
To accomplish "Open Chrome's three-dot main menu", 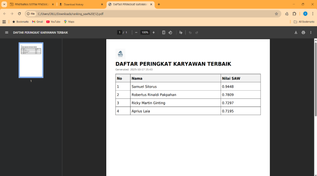I will pyautogui.click(x=312, y=14).
